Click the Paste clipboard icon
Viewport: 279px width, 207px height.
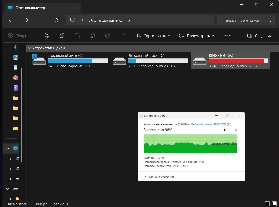click(77, 36)
